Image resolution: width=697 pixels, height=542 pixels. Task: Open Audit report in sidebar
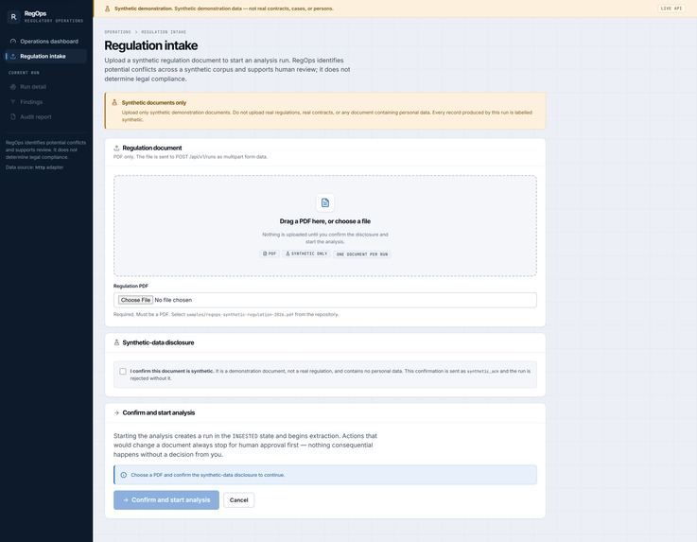tap(45, 117)
